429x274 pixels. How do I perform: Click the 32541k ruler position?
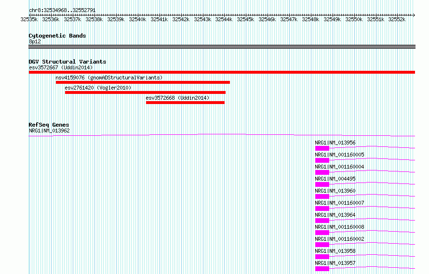(x=159, y=19)
